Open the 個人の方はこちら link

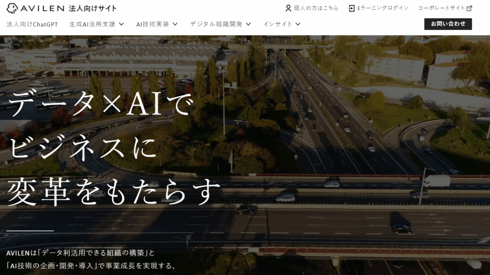316,8
